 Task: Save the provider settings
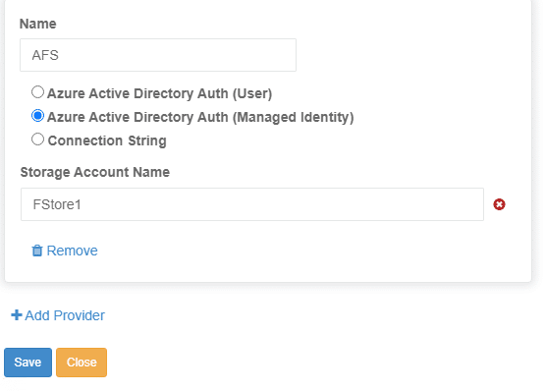point(27,363)
